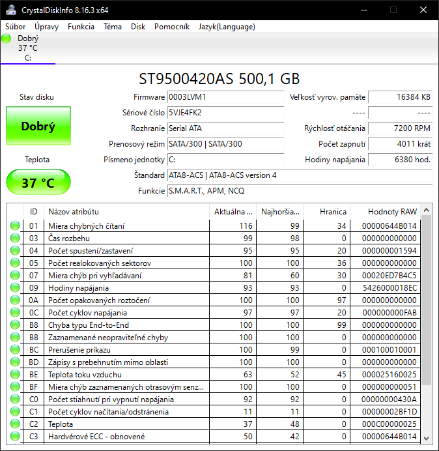Image resolution: width=439 pixels, height=451 pixels.
Task: Click status icon of row BE Teplota toku vzduchu
Action: tap(15, 374)
